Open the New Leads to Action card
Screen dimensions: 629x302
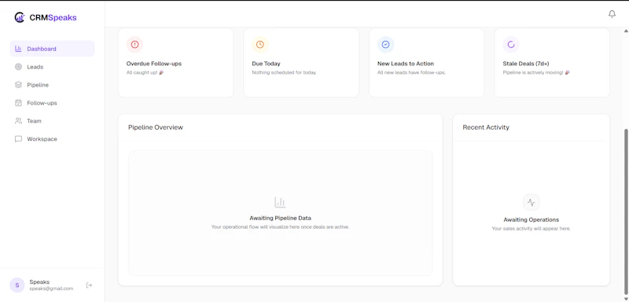point(426,63)
